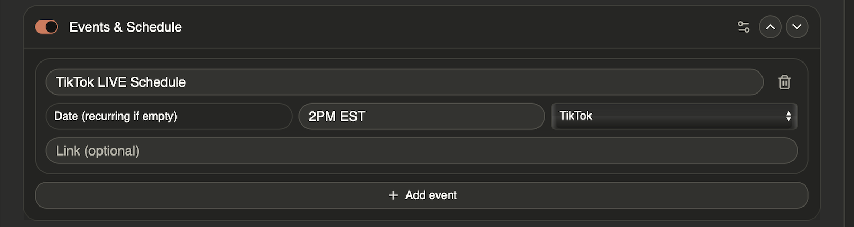
Task: Click the Date (recurring if empty) field
Action: (169, 116)
